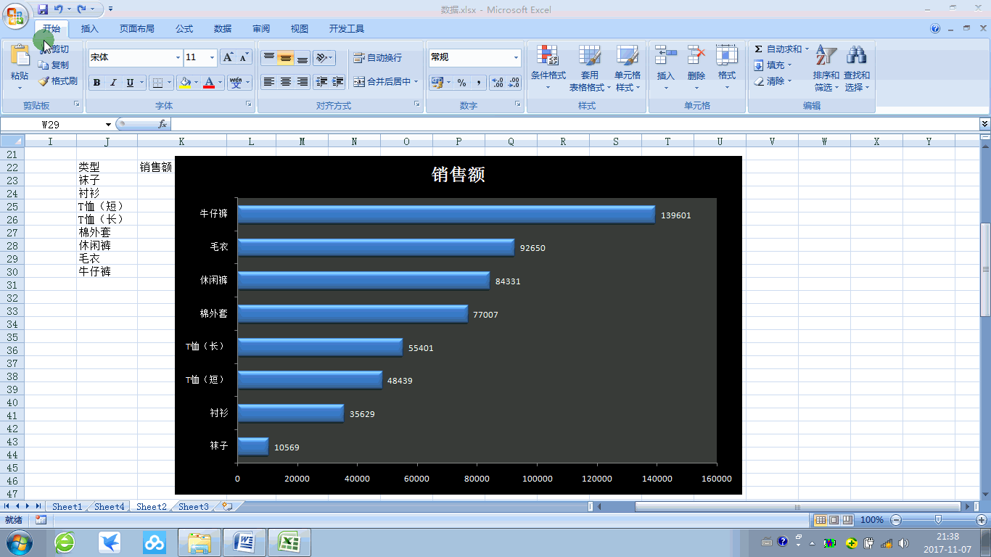Toggle Bold formatting
991x557 pixels.
pos(96,83)
